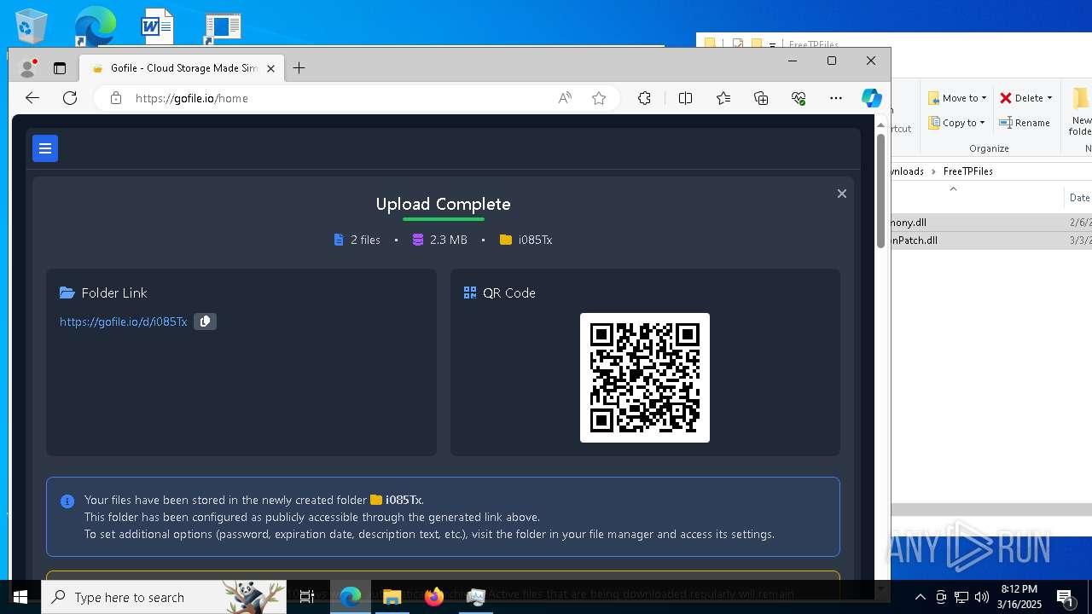Image resolution: width=1092 pixels, height=614 pixels.
Task: Open Copilot sidebar in Edge
Action: (871, 98)
